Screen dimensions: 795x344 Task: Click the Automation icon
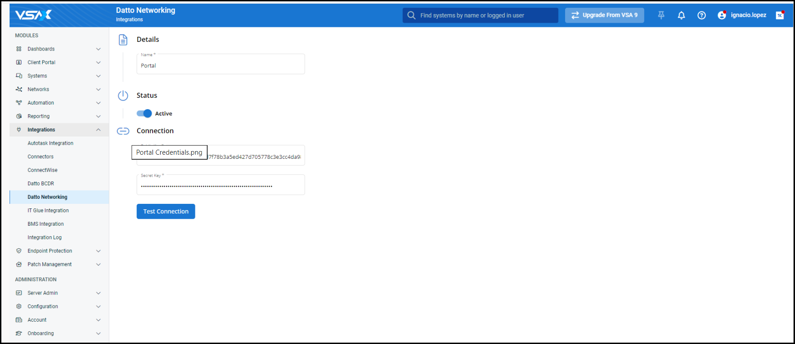tap(19, 103)
